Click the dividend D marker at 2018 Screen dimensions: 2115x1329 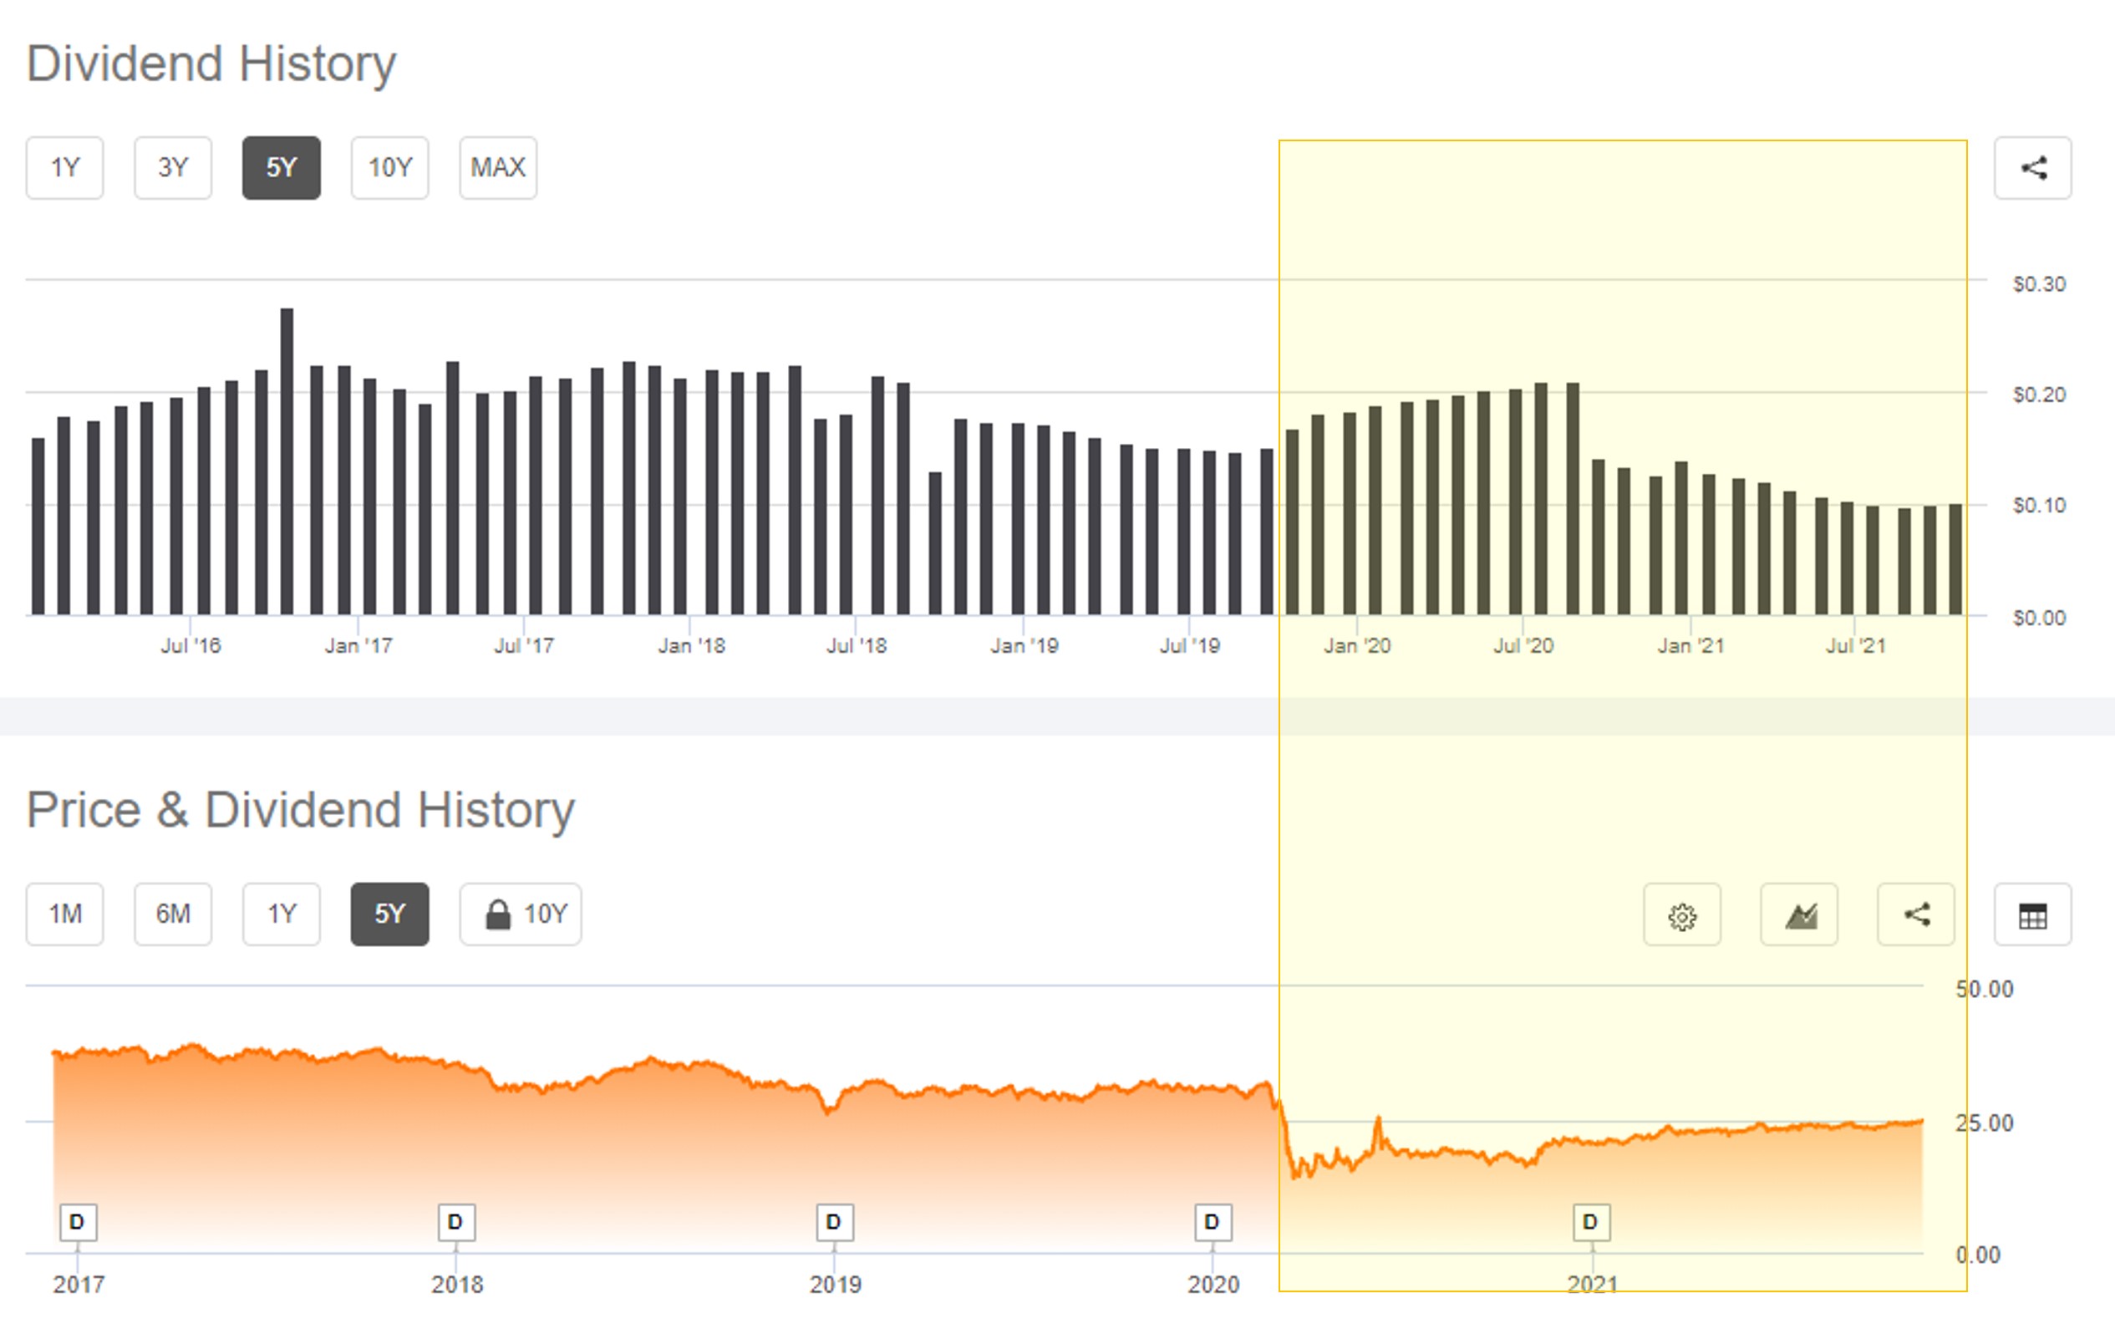coord(457,1222)
